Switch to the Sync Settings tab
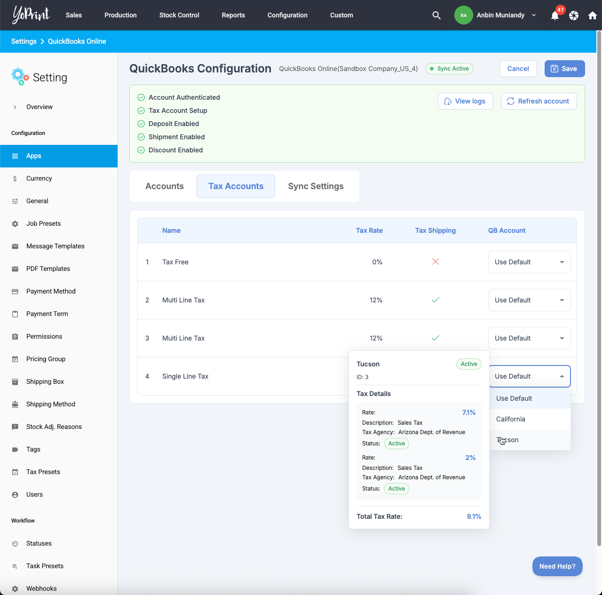 316,186
